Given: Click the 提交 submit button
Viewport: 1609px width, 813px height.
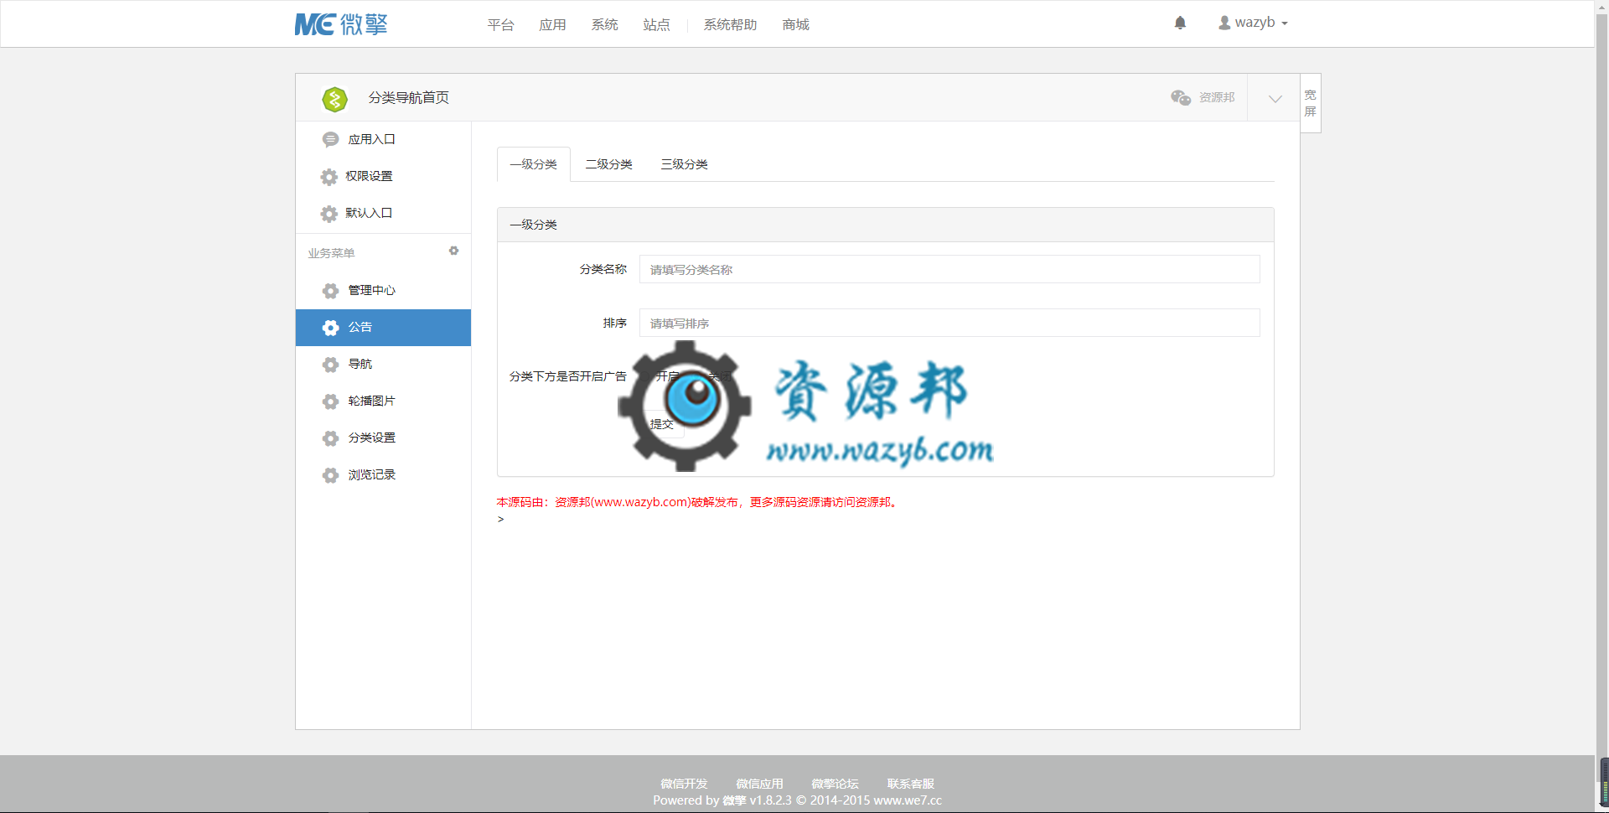Looking at the screenshot, I should pyautogui.click(x=662, y=424).
